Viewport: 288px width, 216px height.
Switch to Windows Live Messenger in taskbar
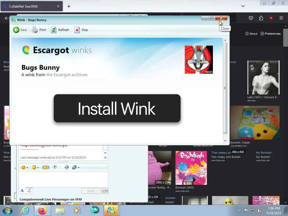click(111, 210)
